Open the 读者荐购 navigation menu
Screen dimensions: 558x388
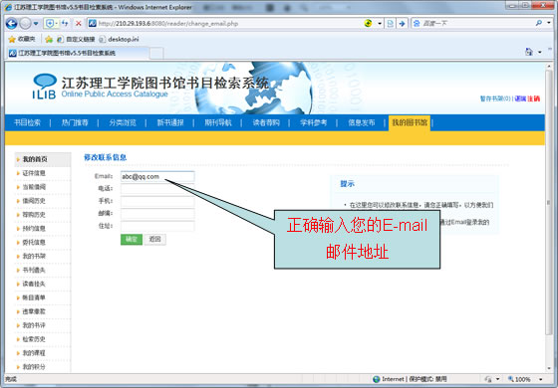[x=266, y=123]
